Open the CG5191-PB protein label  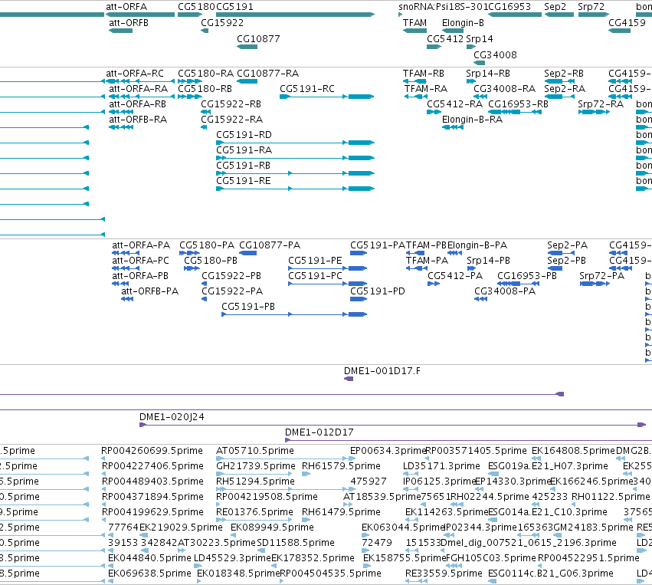tap(248, 307)
